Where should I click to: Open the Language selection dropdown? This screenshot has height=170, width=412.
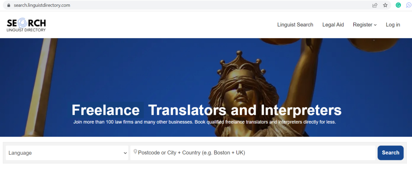pyautogui.click(x=67, y=153)
